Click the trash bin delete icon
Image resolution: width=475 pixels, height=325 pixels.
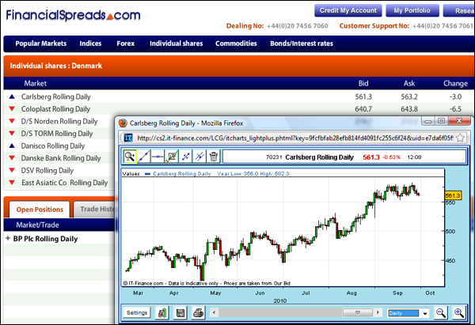[214, 157]
